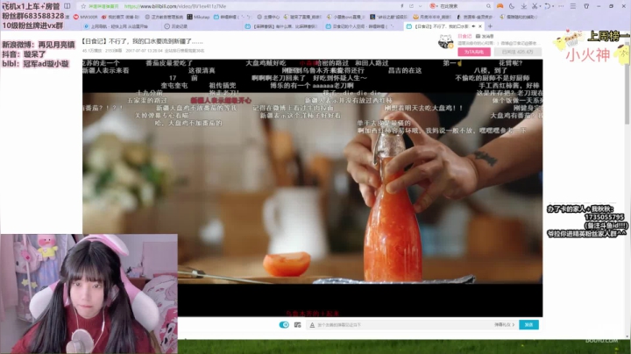Open the Weibo homepage bookmark
The width and height of the screenshot is (631, 354).
pyautogui.click(x=120, y=17)
